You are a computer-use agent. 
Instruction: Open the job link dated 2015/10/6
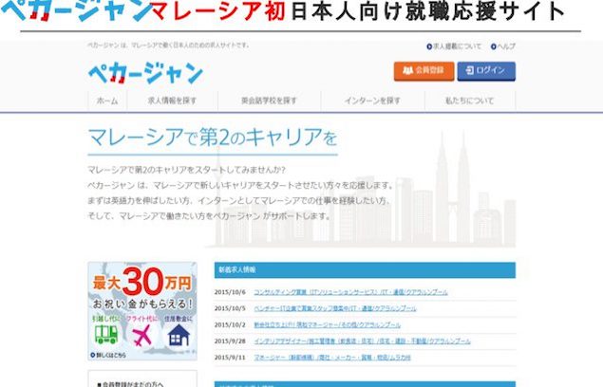pos(350,292)
